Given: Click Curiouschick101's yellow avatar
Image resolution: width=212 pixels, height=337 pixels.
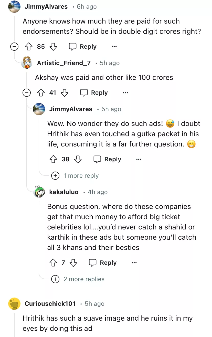Looking at the screenshot, I should pyautogui.click(x=14, y=304).
